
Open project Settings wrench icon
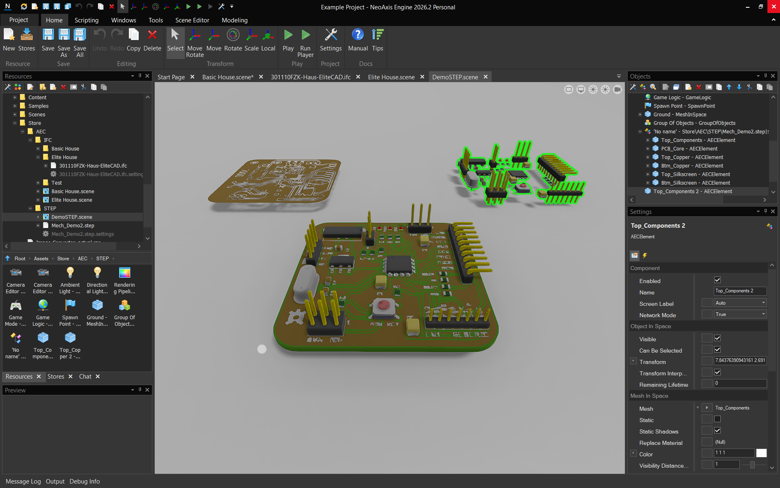point(331,40)
